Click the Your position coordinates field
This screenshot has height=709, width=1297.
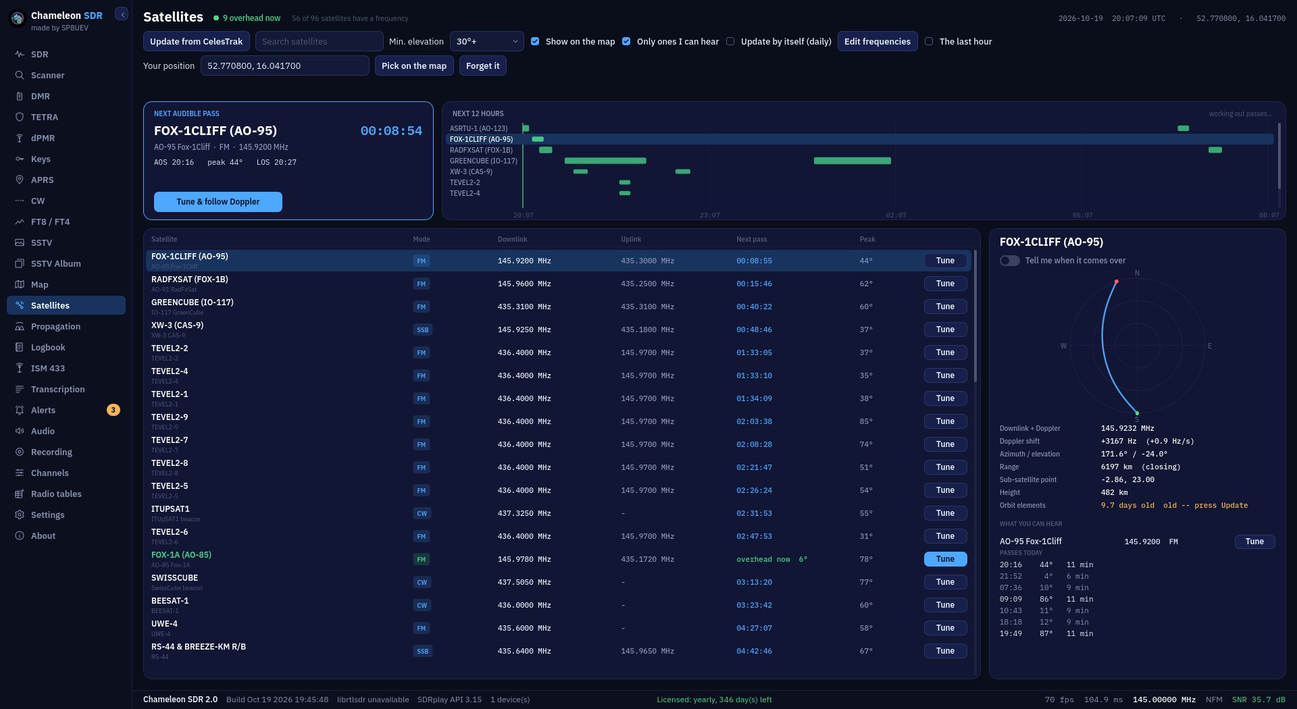click(285, 65)
